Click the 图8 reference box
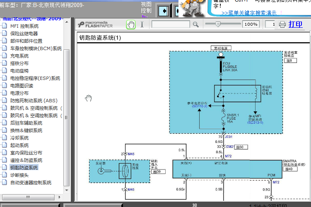The image size is (311, 207). point(290,61)
